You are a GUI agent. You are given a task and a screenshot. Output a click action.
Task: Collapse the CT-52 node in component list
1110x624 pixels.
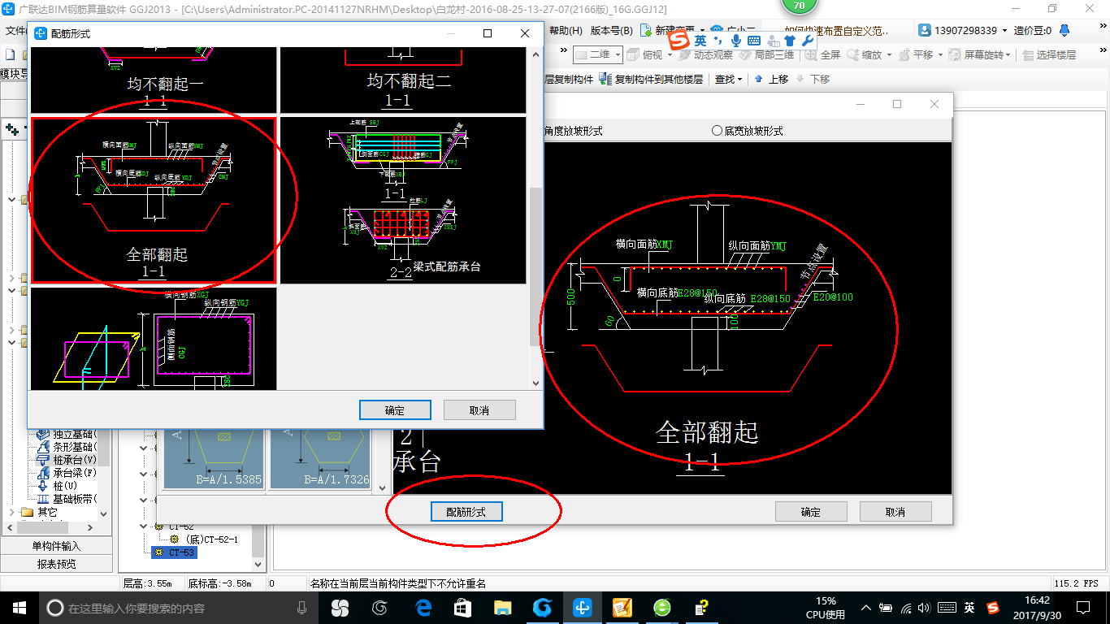pos(144,526)
